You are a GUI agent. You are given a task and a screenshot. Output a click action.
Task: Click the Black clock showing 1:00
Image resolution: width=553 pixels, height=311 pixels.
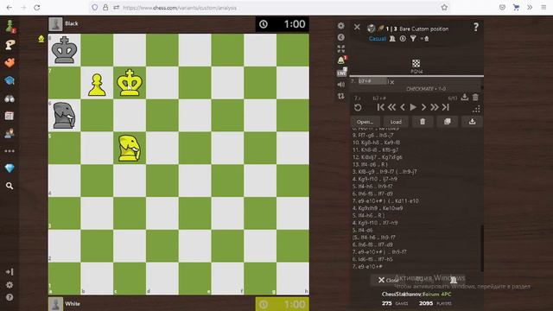click(283, 24)
